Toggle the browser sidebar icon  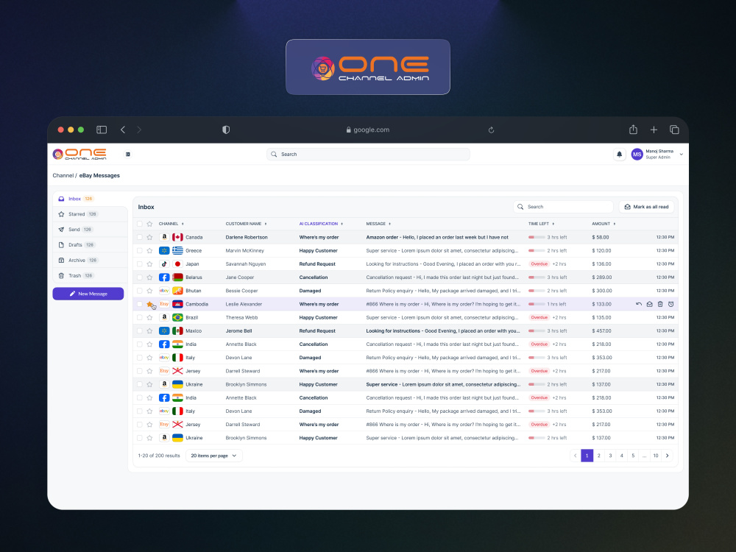tap(102, 130)
